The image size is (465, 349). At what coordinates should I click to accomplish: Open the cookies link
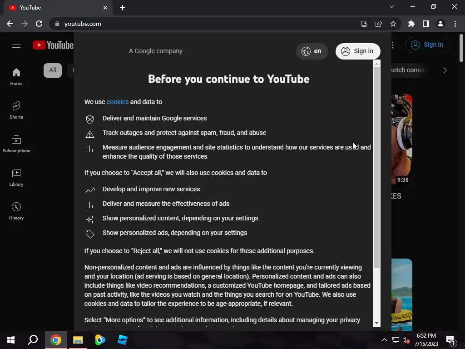(118, 102)
